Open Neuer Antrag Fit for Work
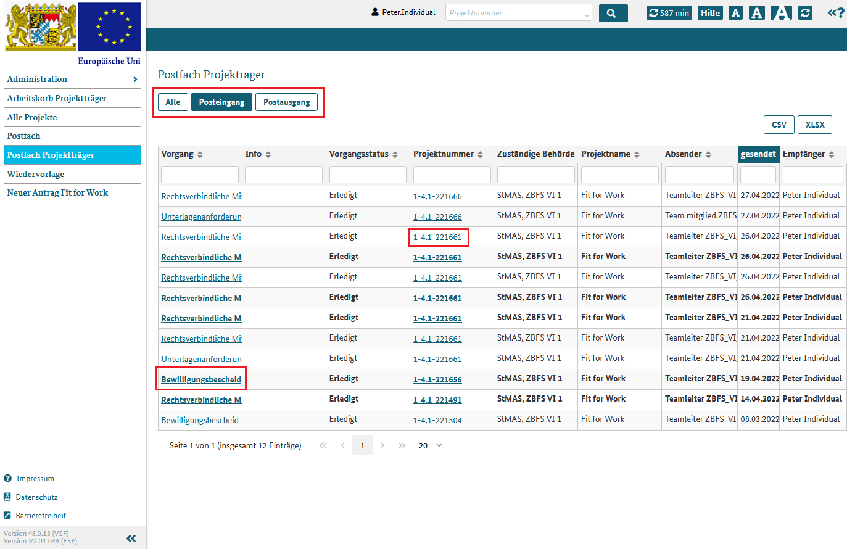The height and width of the screenshot is (549, 847). click(x=72, y=193)
